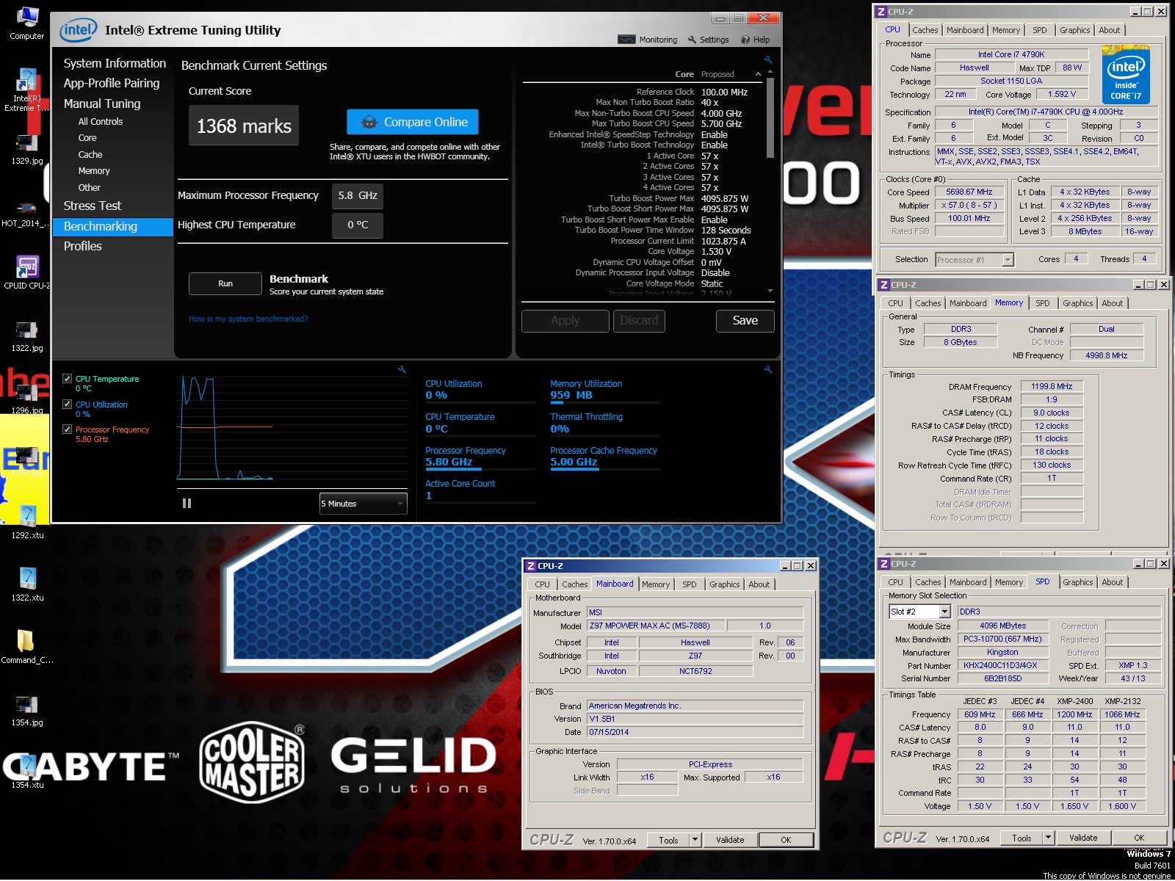Open Stress Test in XTU sidebar
This screenshot has width=1175, height=881.
93,206
